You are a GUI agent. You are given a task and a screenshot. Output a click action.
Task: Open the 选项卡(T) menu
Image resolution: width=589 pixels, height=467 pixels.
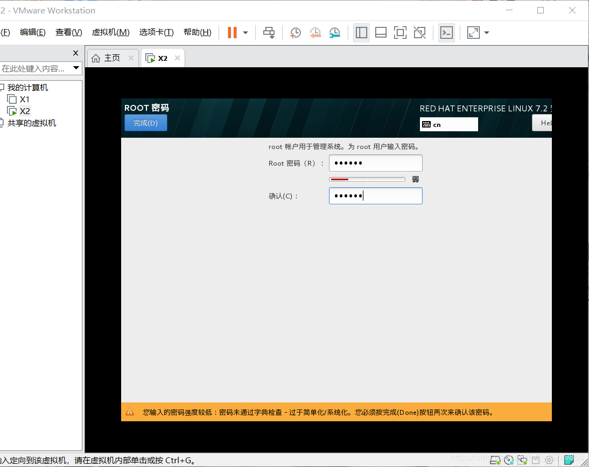tap(156, 32)
